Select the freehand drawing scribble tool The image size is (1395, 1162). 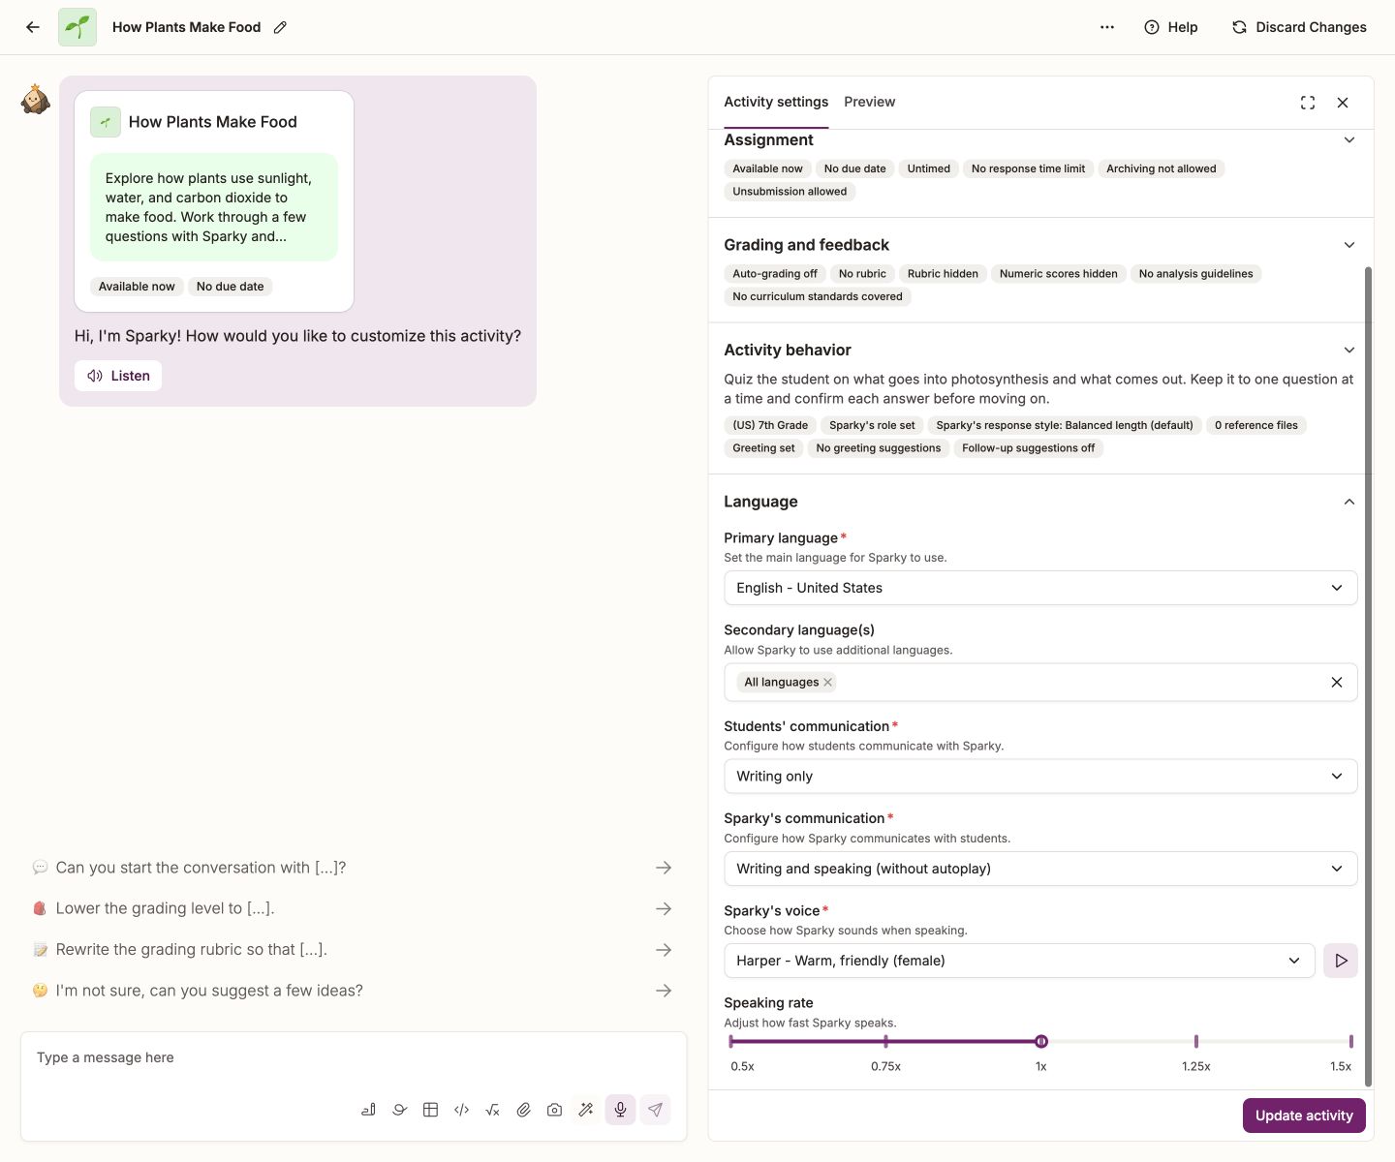tap(399, 1110)
